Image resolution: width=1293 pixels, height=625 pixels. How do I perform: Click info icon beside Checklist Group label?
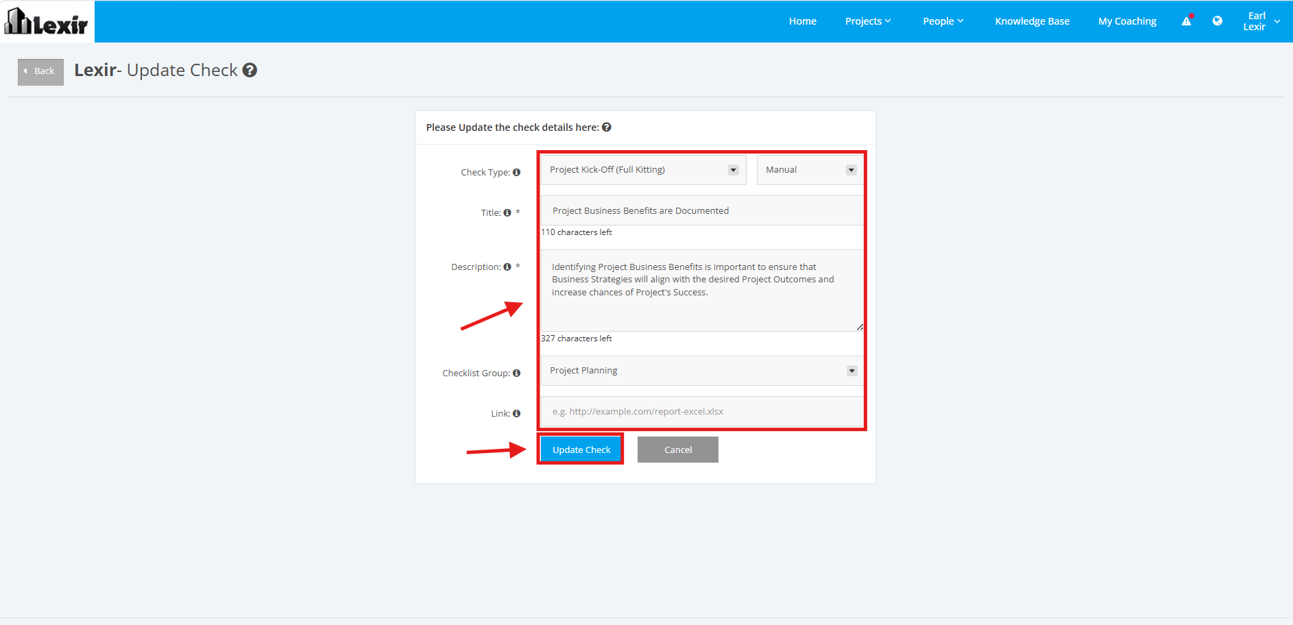tap(516, 373)
